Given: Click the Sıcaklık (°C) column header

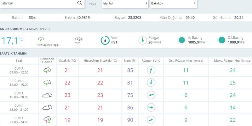Looking at the screenshot, I should coord(67,60).
